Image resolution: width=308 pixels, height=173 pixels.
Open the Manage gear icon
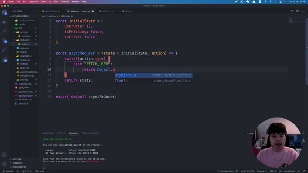coord(4,164)
